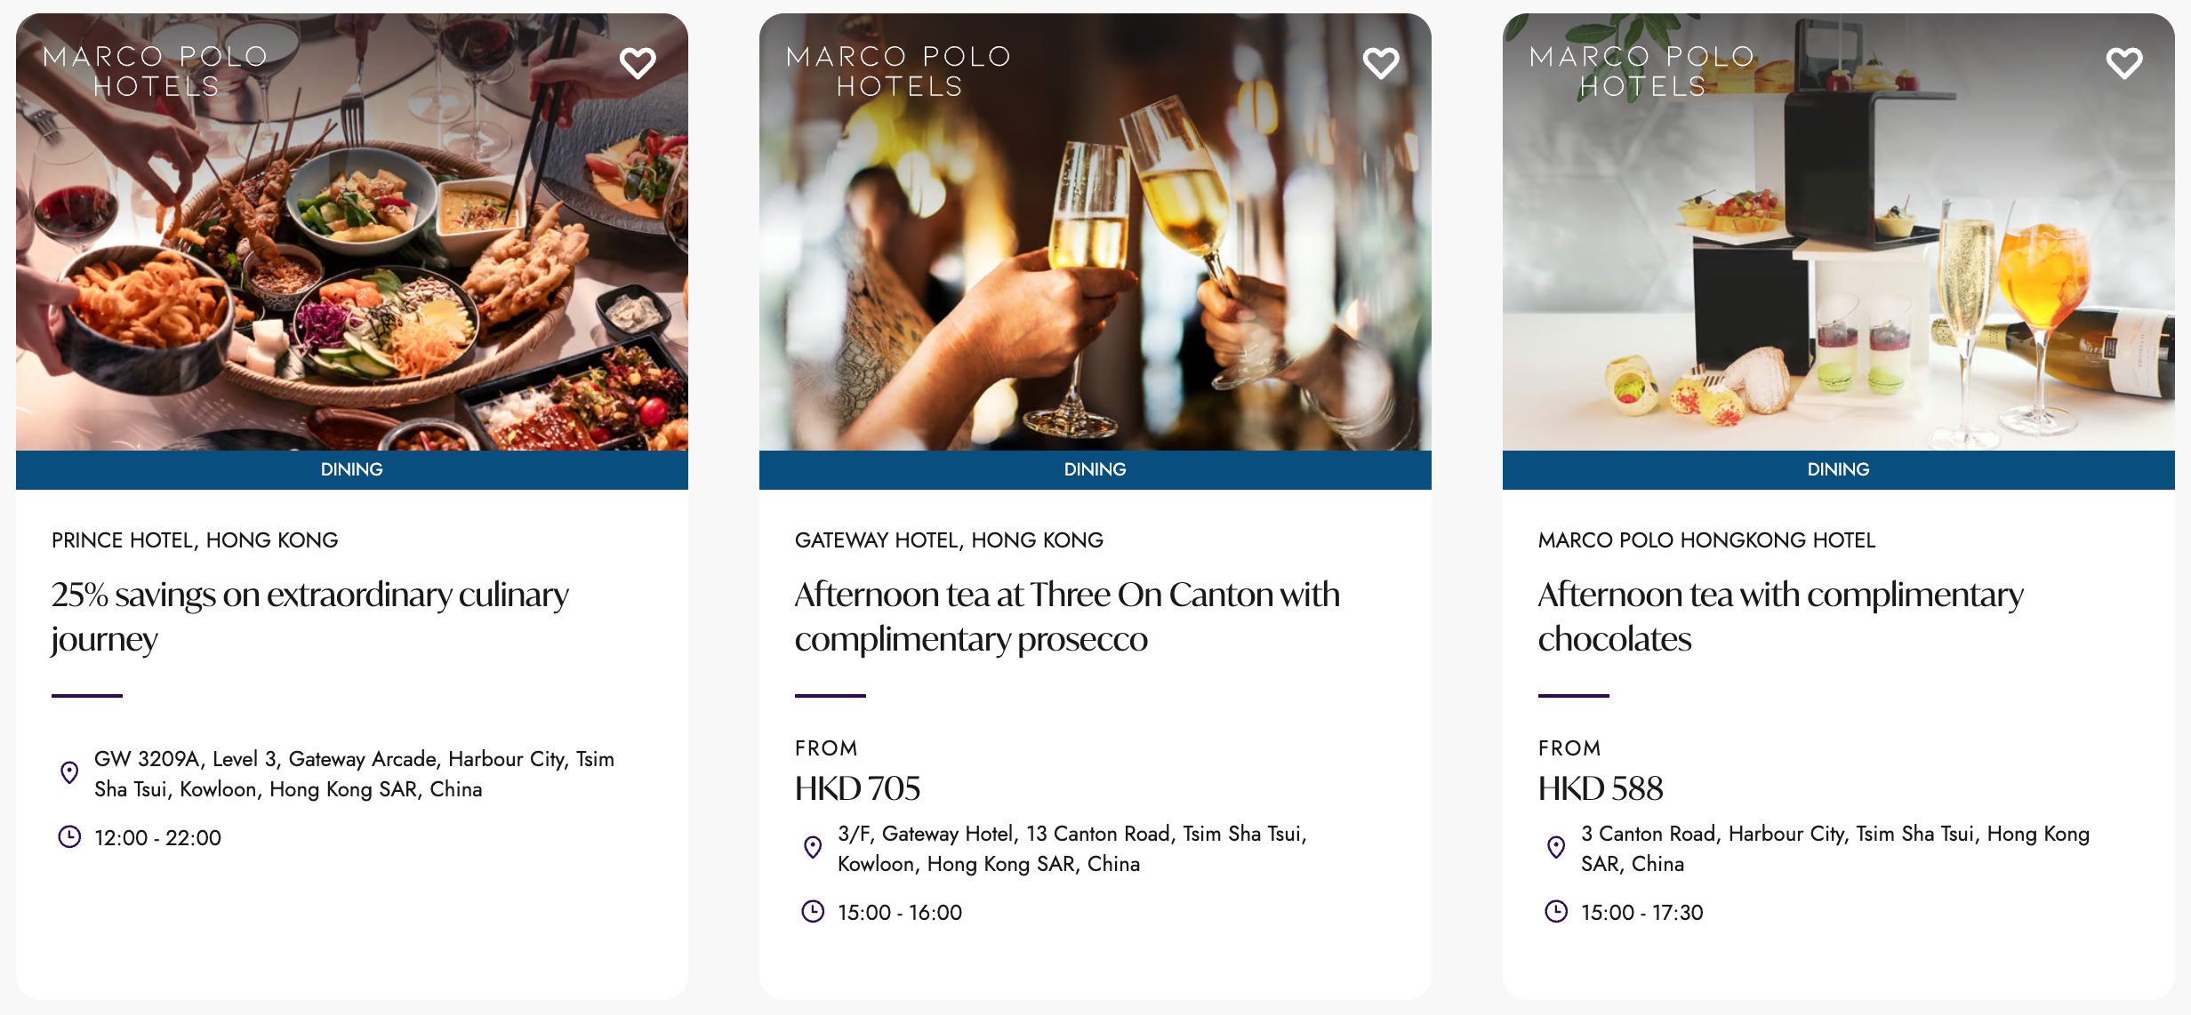Click the location pin on the Prince Hotel card
The height and width of the screenshot is (1015, 2191).
point(70,772)
